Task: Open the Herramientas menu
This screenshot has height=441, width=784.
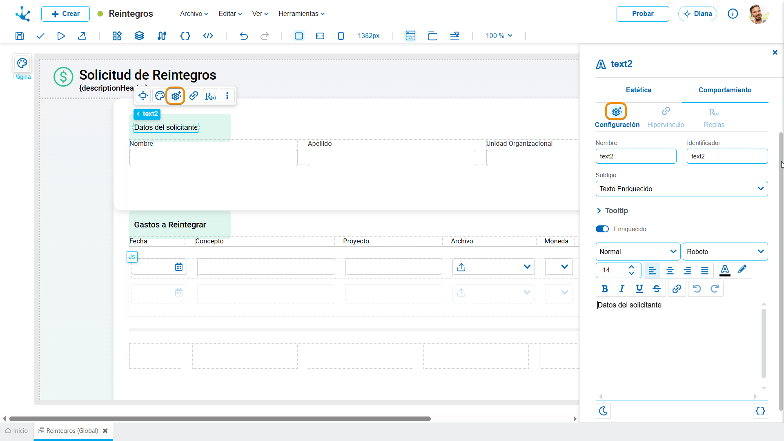Action: pyautogui.click(x=301, y=13)
